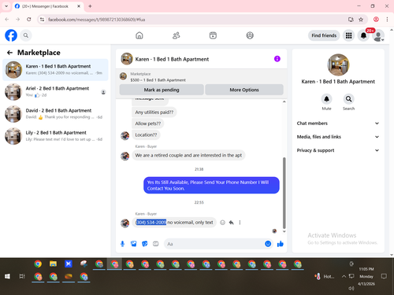Go back using the Marketplace back arrow
This screenshot has width=394, height=295.
(9, 53)
